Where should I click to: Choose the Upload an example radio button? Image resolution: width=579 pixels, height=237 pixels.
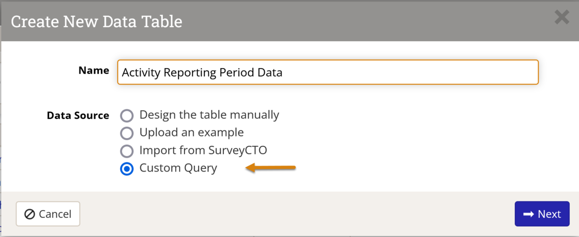point(127,133)
